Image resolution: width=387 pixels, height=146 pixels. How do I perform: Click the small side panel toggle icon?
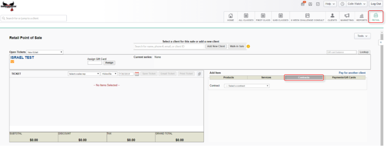point(380,42)
